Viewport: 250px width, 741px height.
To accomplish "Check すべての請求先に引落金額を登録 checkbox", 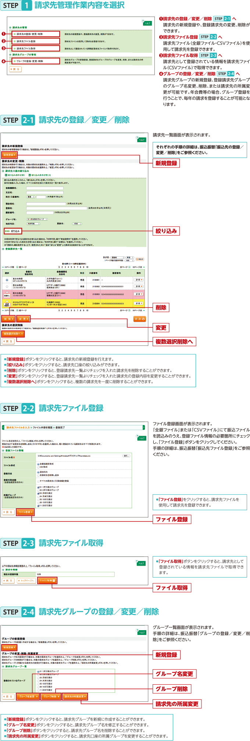I will coord(38,481).
